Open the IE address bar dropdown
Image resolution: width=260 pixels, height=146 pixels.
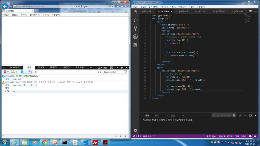pyautogui.click(x=76, y=7)
